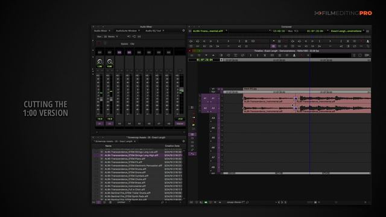The height and width of the screenshot is (217, 386).
Task: Click the script view icon in bin footer
Action: (110, 203)
